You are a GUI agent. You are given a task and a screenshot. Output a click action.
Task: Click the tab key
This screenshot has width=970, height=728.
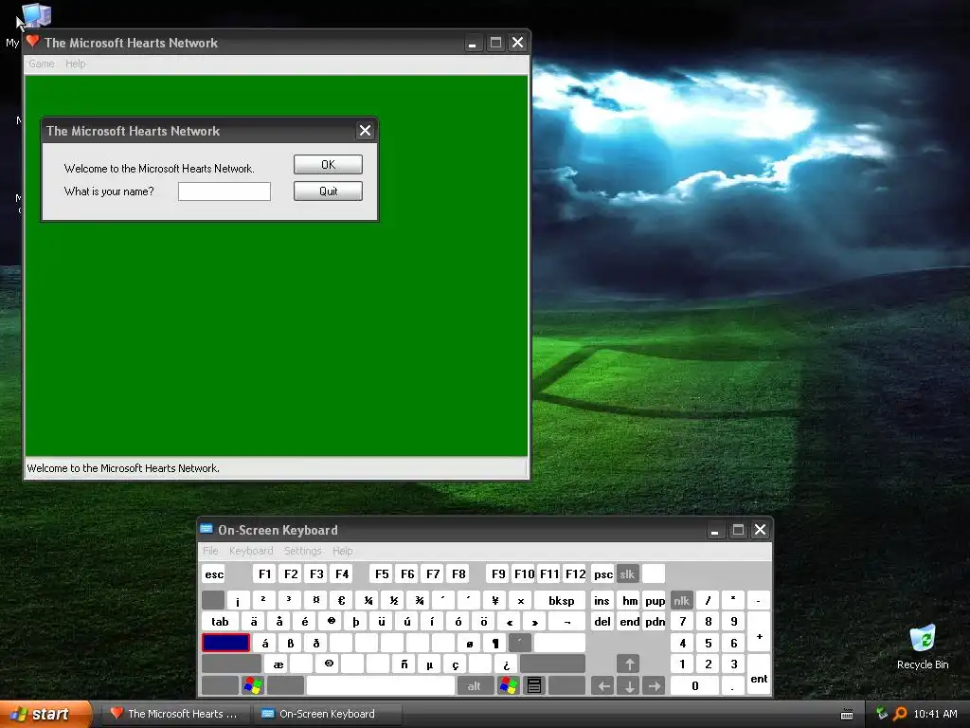coord(220,622)
